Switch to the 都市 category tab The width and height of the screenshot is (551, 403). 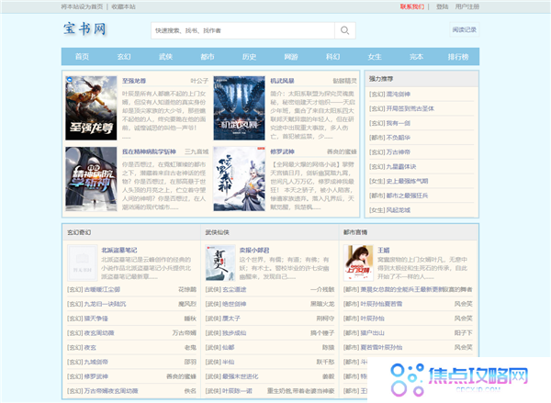point(207,57)
